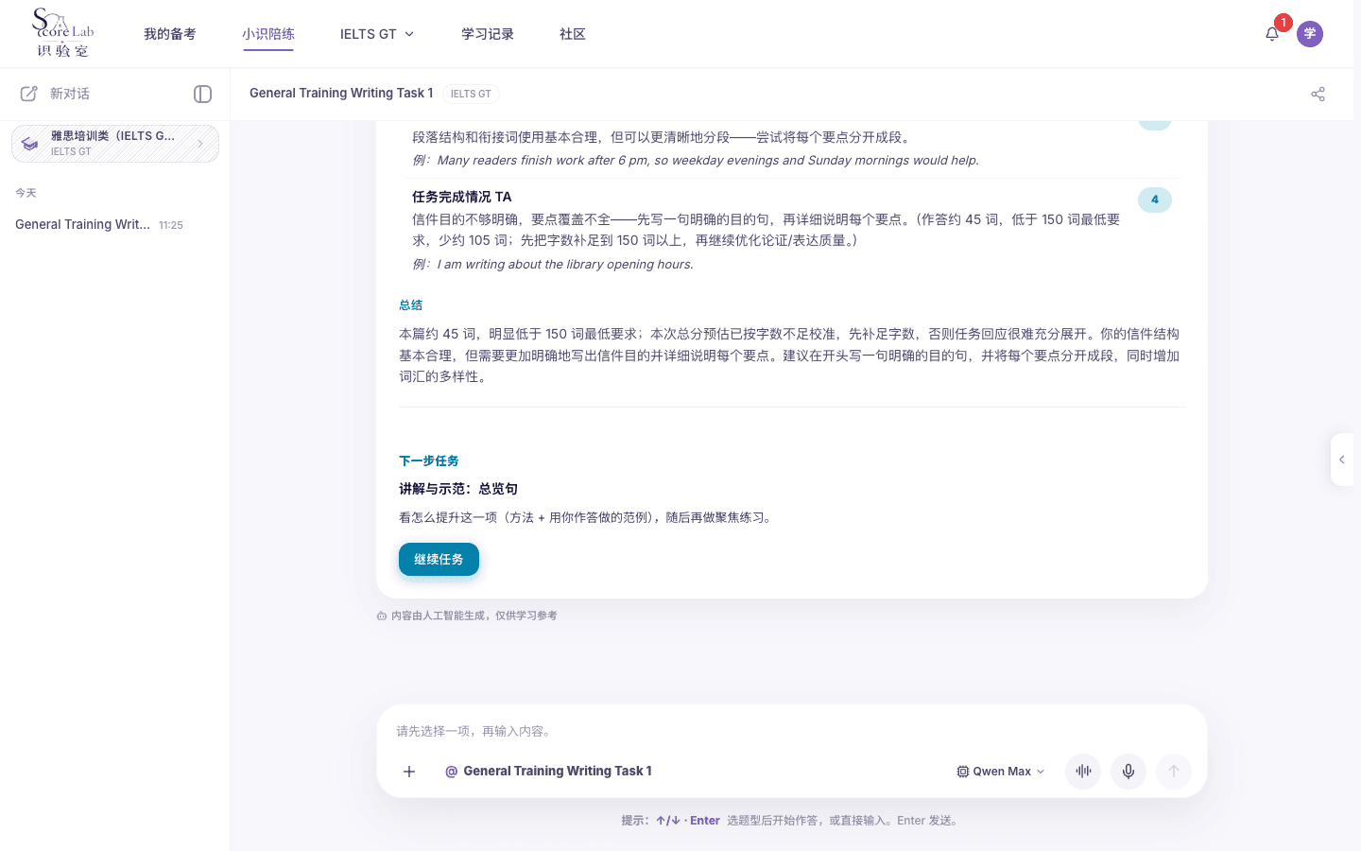The height and width of the screenshot is (851, 1361).
Task: Click the @ General Training Writing Task 1 tag
Action: pos(548,772)
